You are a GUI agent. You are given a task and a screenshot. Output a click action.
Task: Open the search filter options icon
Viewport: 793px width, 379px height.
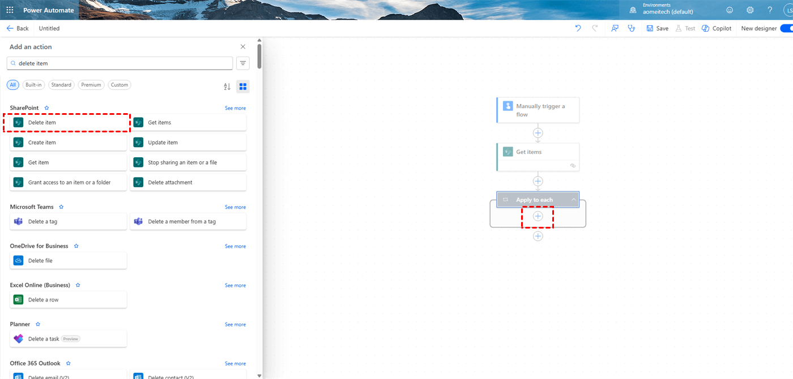(x=243, y=63)
